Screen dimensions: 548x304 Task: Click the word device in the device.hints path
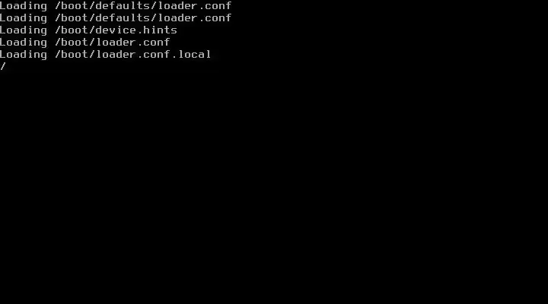116,30
